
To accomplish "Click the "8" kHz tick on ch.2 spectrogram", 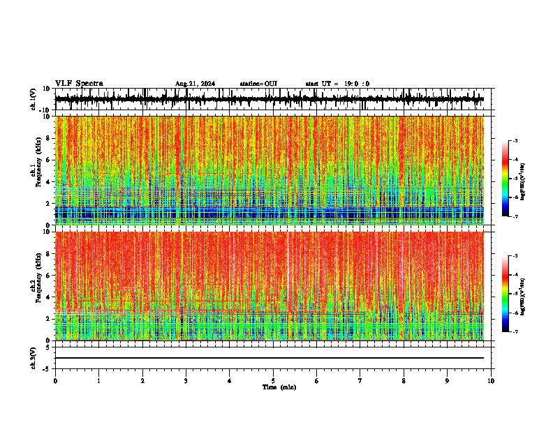I will [x=48, y=254].
